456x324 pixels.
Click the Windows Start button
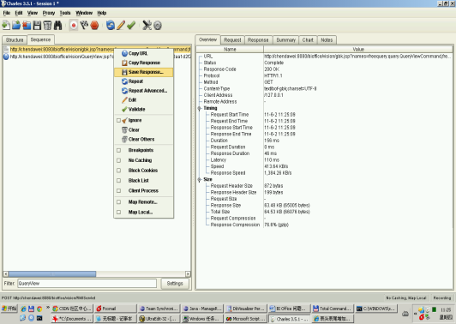pos(9,309)
